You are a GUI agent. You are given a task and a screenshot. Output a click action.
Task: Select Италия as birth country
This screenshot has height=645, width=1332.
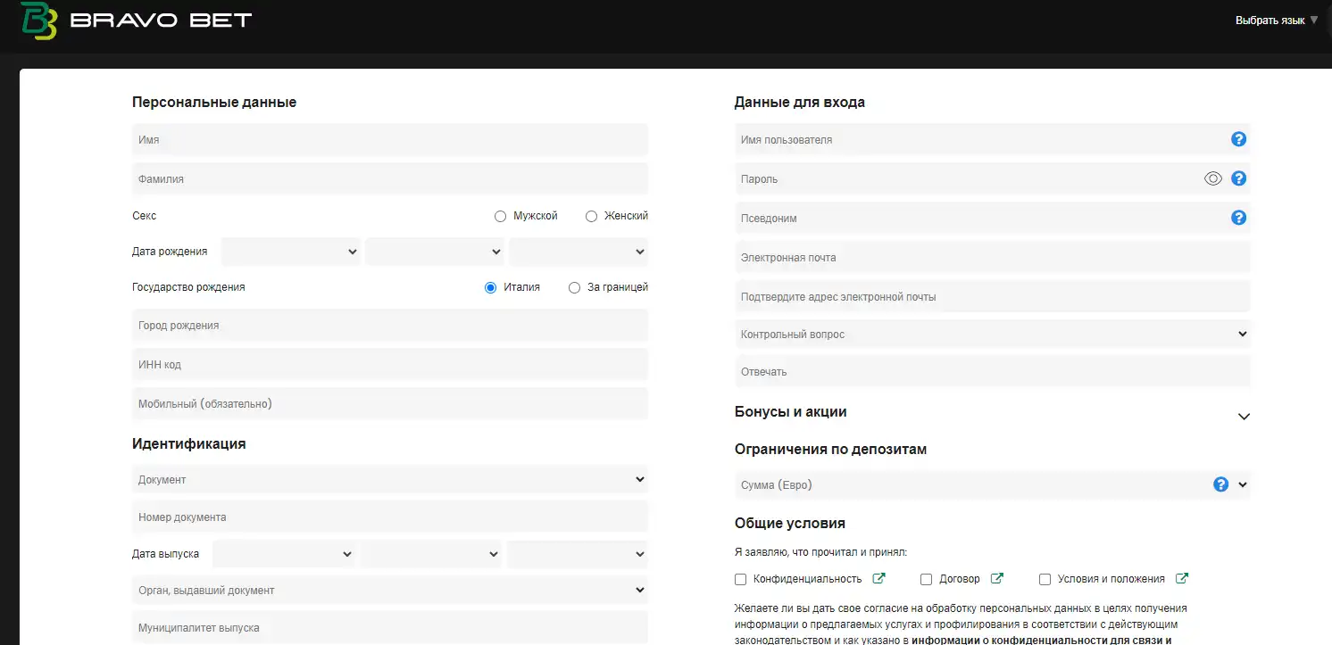(490, 287)
